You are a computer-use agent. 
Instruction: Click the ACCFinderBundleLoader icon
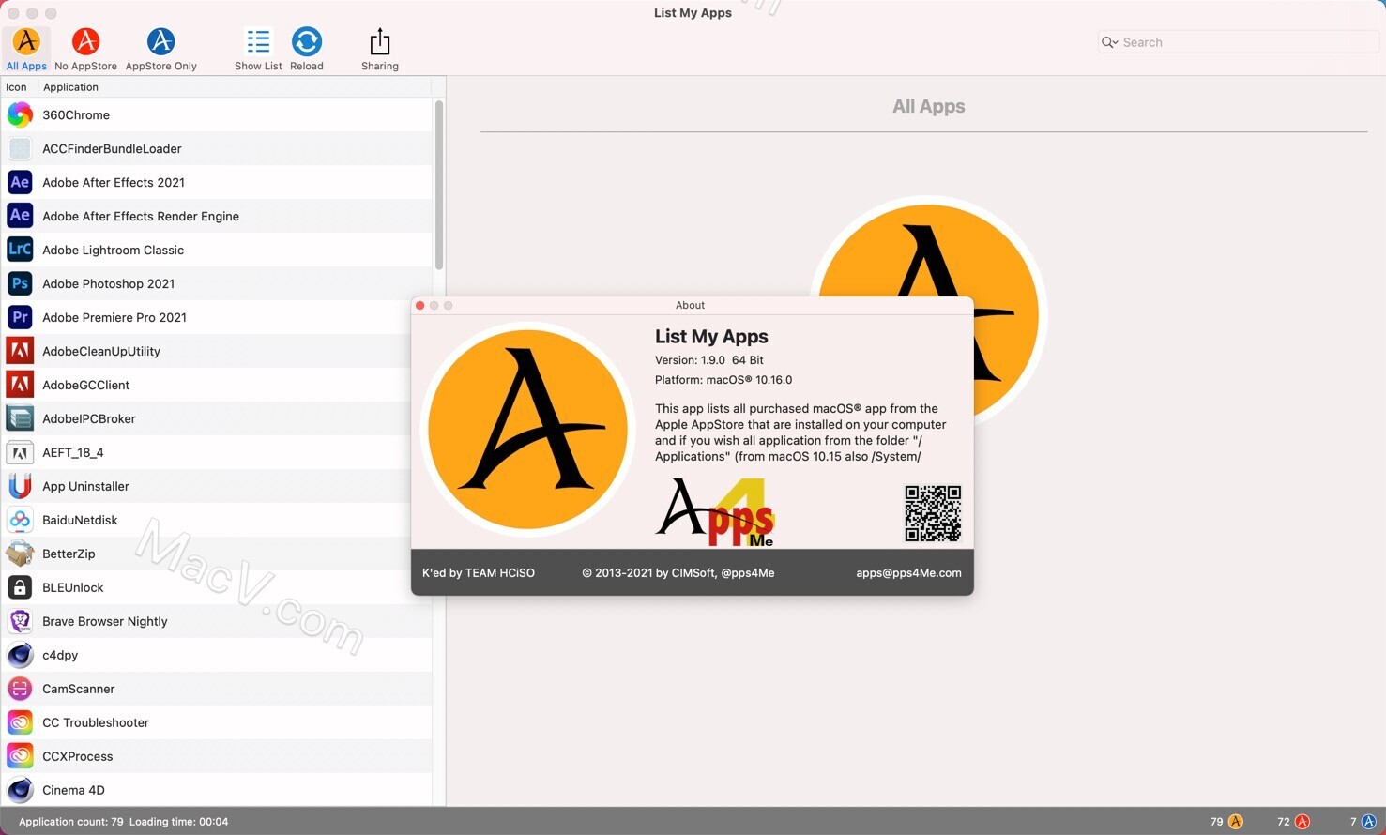pos(20,148)
